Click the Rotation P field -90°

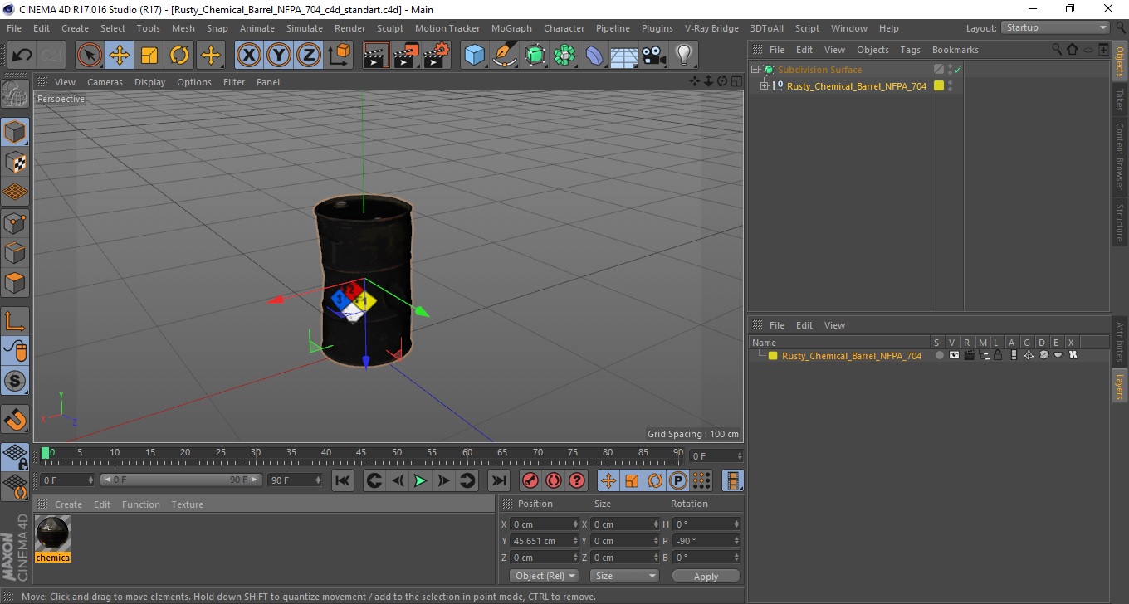(706, 541)
